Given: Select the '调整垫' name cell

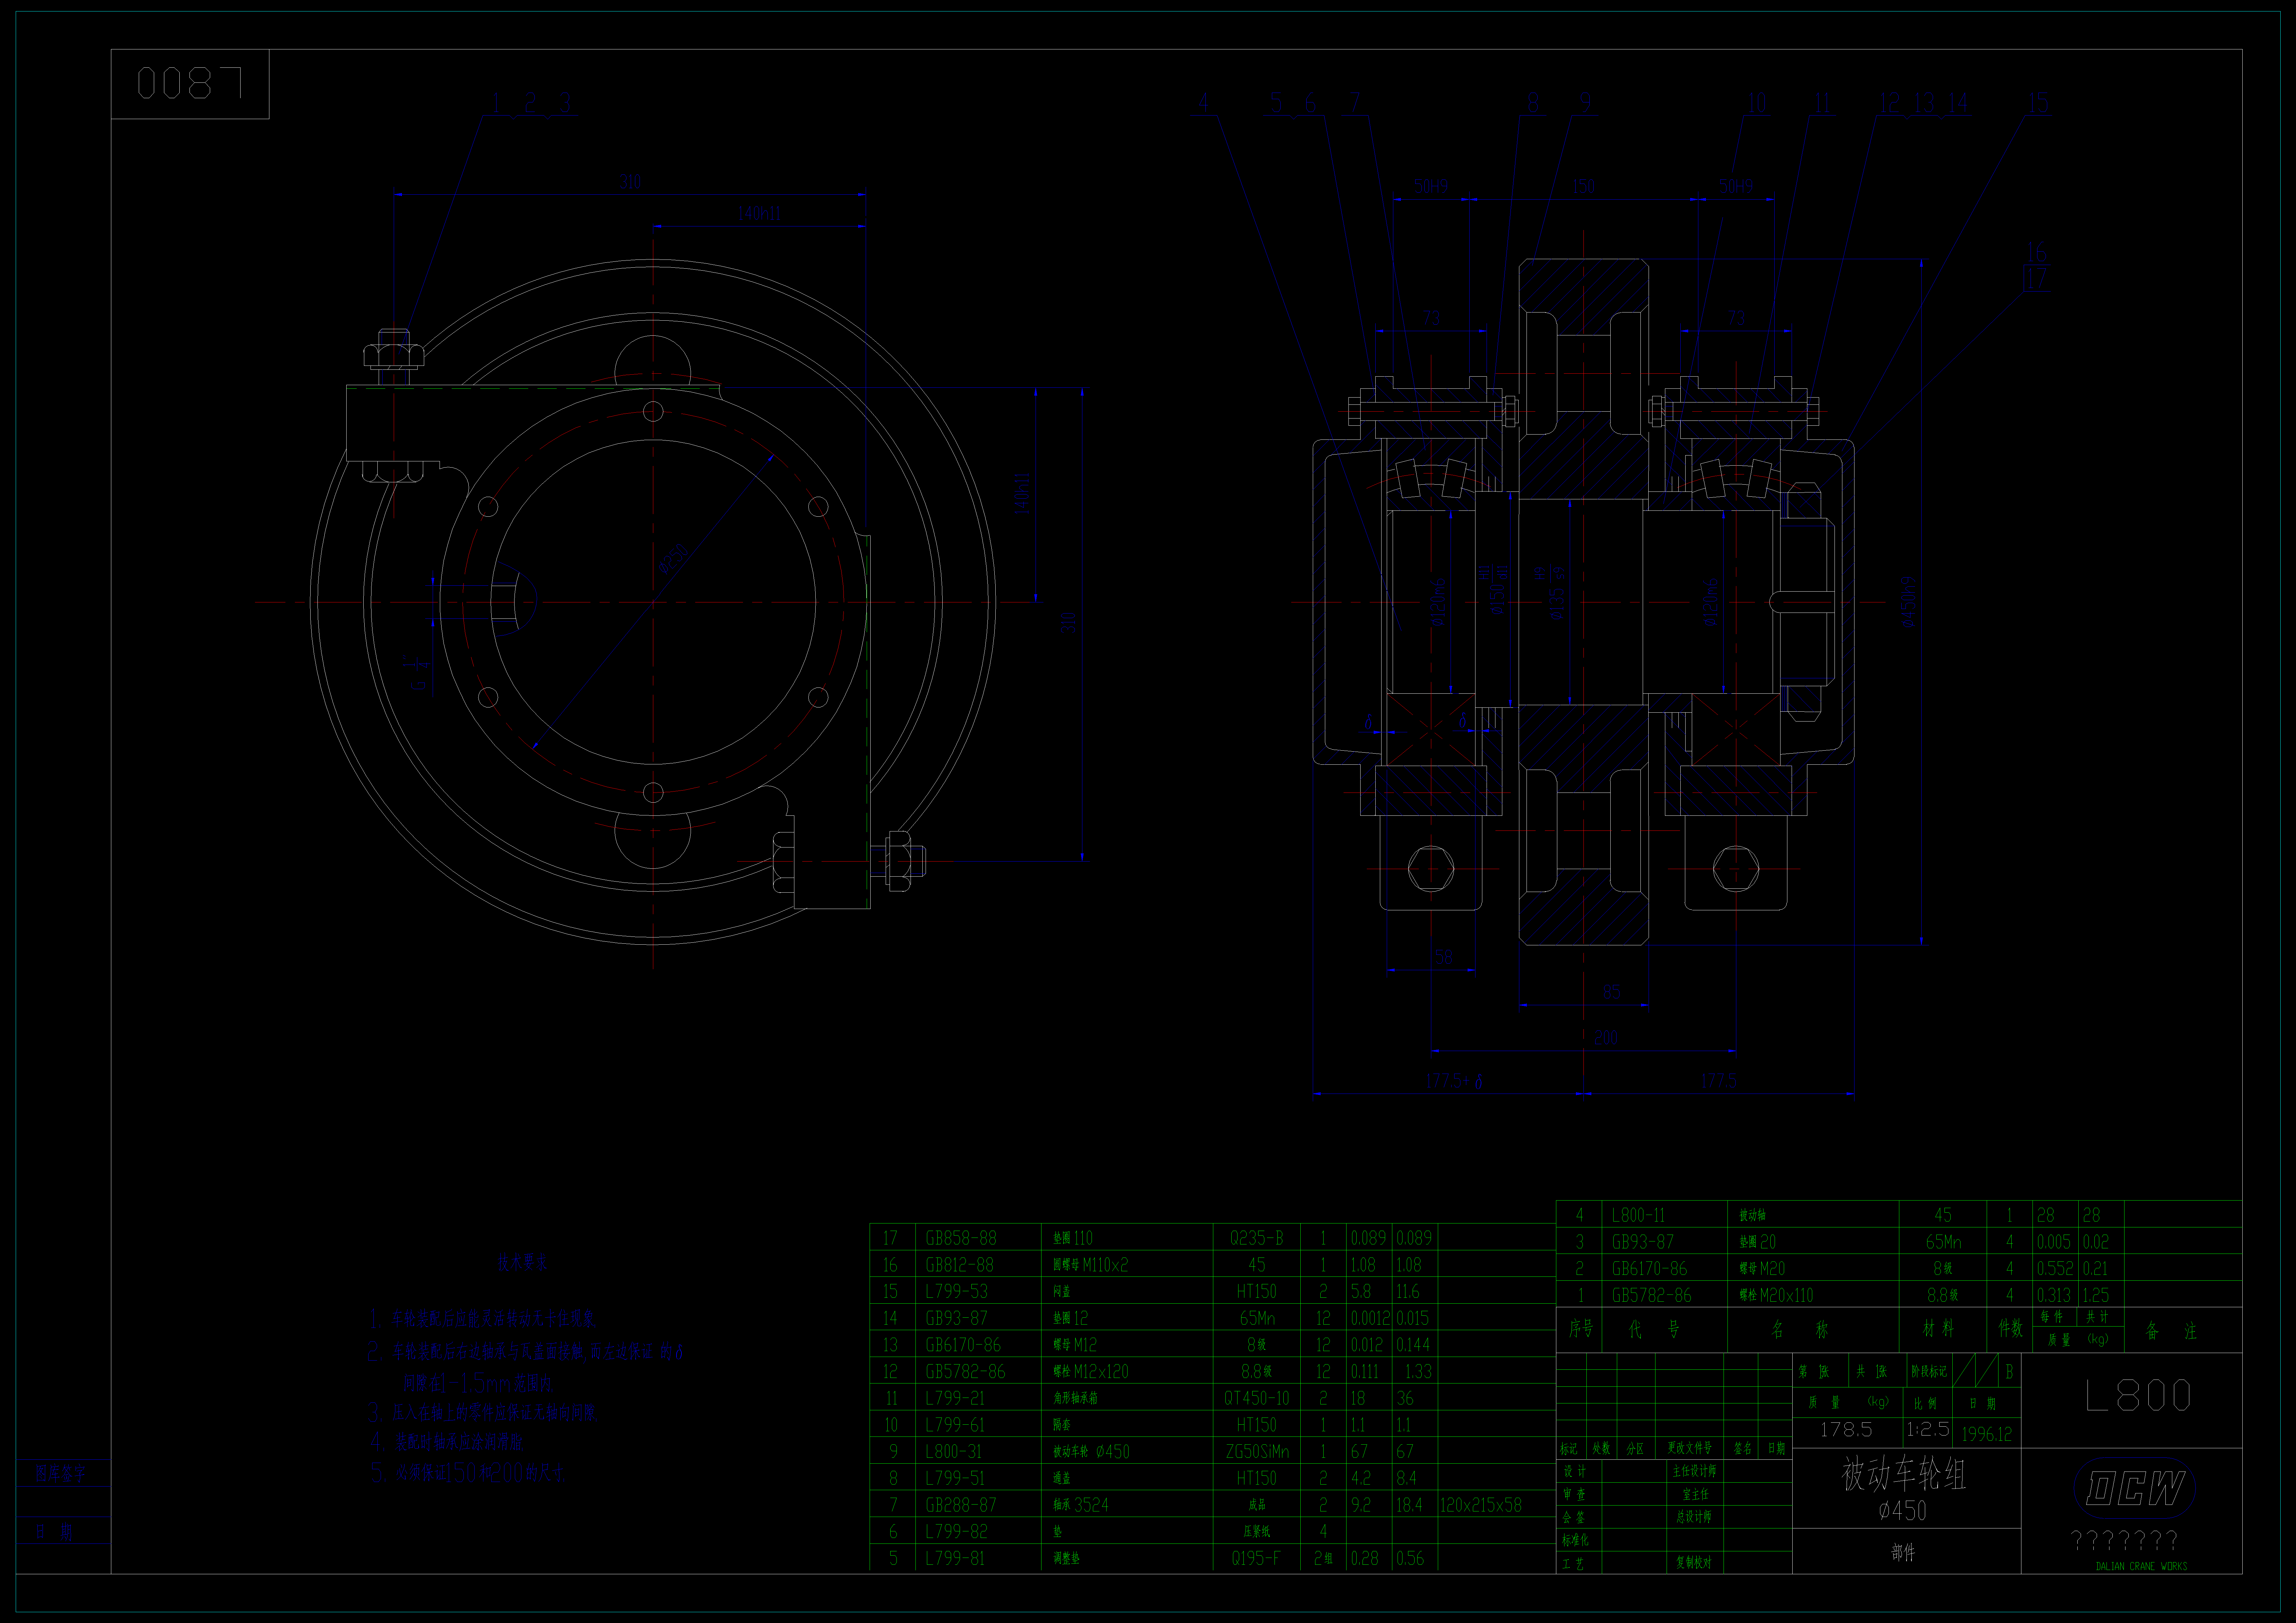Looking at the screenshot, I should coord(1066,1558).
